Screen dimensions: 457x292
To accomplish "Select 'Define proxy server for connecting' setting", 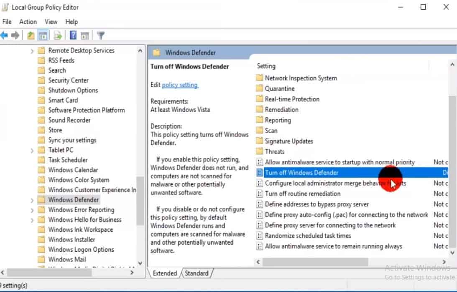I will coord(330,225).
